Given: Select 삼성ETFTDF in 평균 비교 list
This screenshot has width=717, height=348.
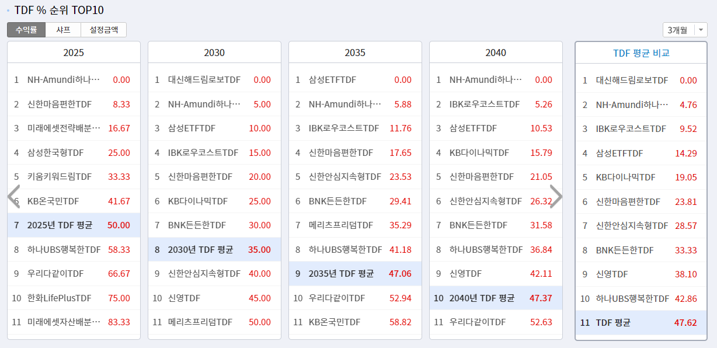Looking at the screenshot, I should 641,153.
